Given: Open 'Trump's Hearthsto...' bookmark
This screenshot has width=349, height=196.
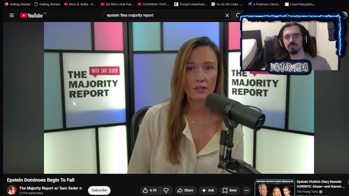Looking at the screenshot, I should tap(191, 4).
